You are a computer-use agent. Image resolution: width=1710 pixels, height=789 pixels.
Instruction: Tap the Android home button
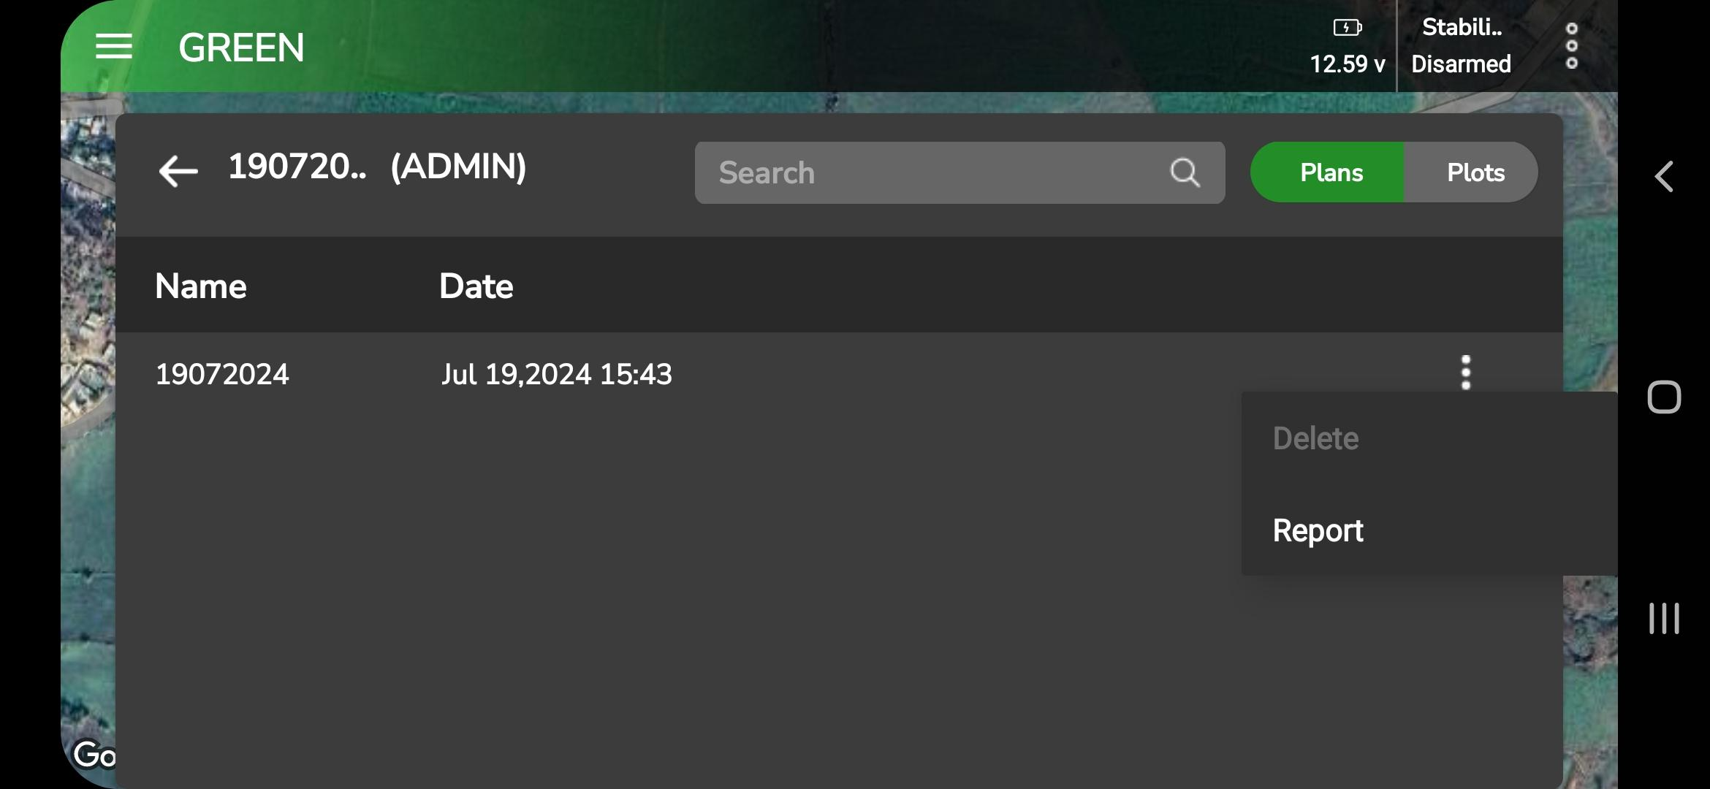click(1664, 397)
